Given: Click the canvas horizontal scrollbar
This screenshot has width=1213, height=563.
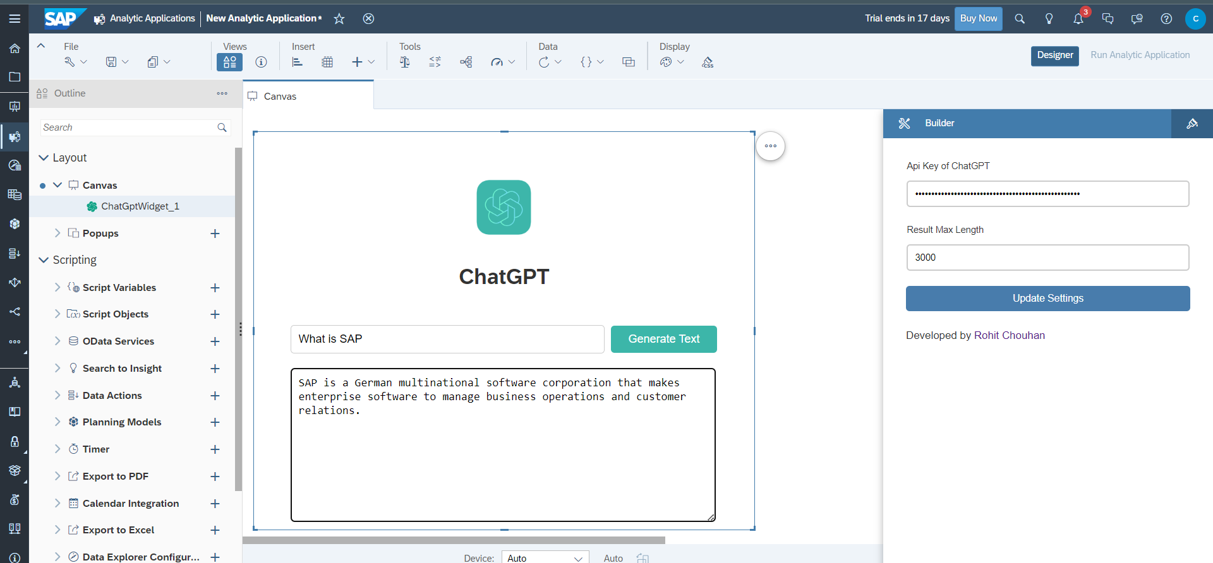Looking at the screenshot, I should 454,540.
